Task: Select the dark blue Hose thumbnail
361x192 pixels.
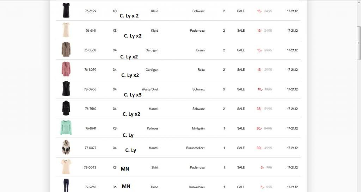Action: click(x=66, y=186)
